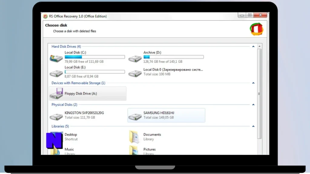Select the Floppy Disk Drive (A:) icon
Image resolution: width=310 pixels, height=174 pixels.
56,94
